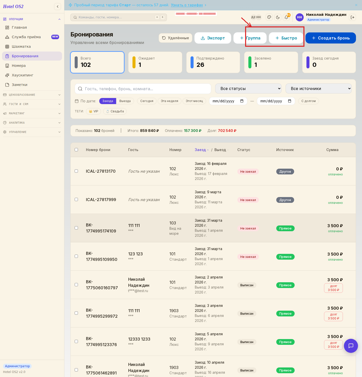Open the Все источники dropdown
This screenshot has height=377, width=362.
click(319, 88)
